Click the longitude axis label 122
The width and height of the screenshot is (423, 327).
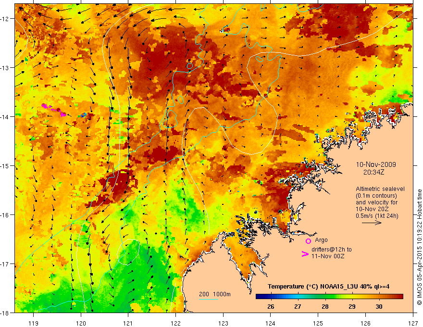(x=175, y=323)
